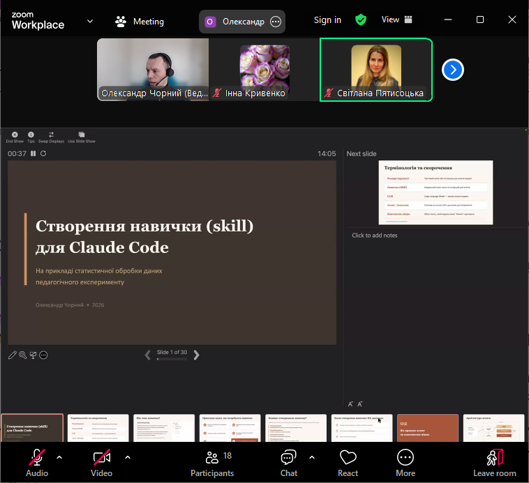Open the More options menu
Screen dimensions: 529x483
coord(405,463)
